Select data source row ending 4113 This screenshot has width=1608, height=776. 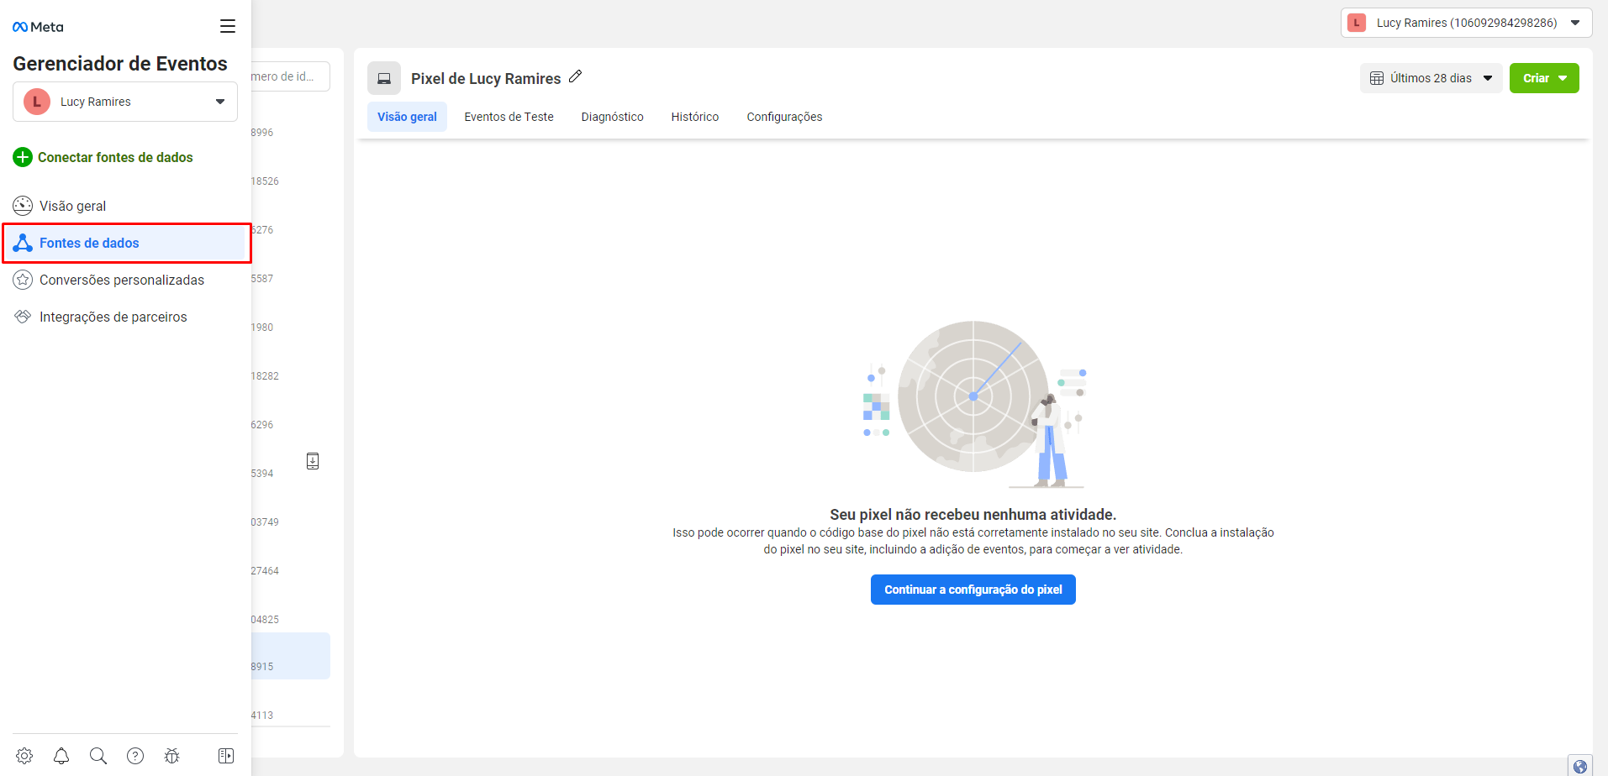click(291, 715)
